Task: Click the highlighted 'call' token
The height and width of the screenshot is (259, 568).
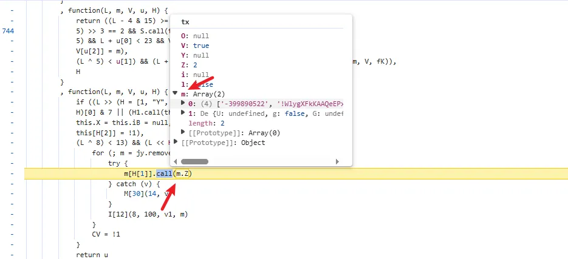Action: pos(163,174)
